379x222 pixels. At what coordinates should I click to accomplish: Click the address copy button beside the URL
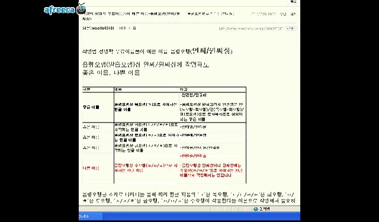coord(291,28)
